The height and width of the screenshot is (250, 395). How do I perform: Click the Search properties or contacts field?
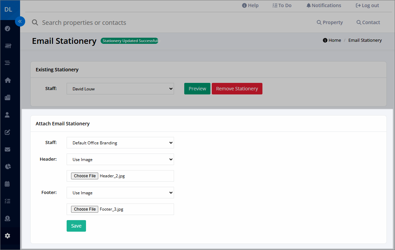(84, 23)
